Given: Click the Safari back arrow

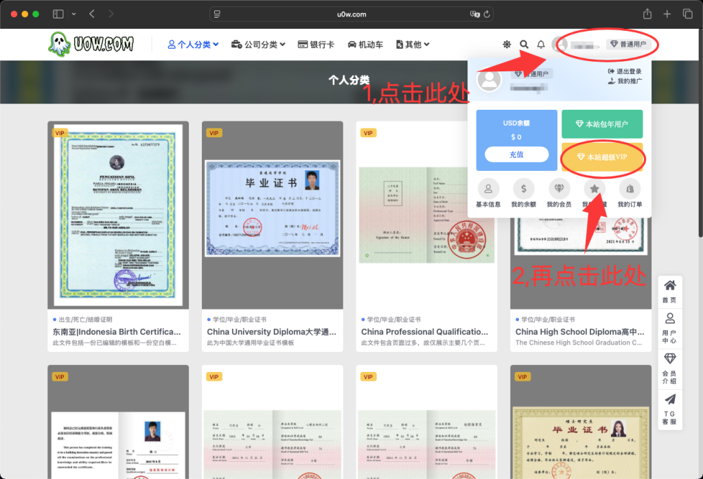Looking at the screenshot, I should pos(92,14).
